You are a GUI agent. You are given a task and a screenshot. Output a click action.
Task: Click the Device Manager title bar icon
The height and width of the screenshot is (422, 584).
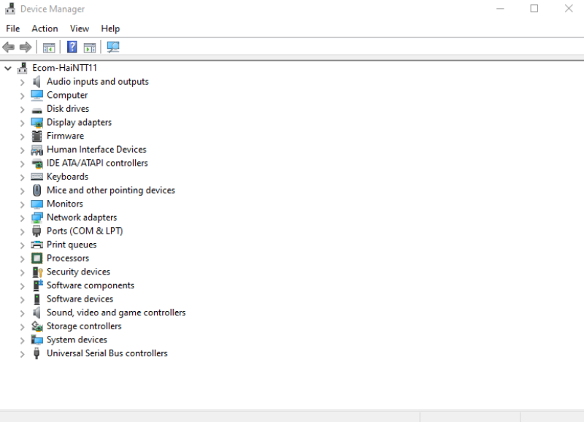[x=10, y=9]
